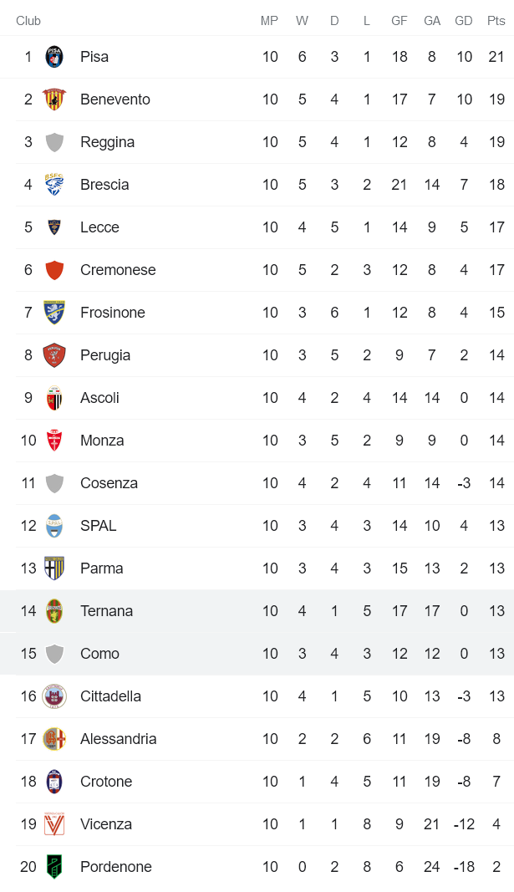Image resolution: width=514 pixels, height=892 pixels.
Task: Open the Alessandria team name link
Action: (118, 739)
